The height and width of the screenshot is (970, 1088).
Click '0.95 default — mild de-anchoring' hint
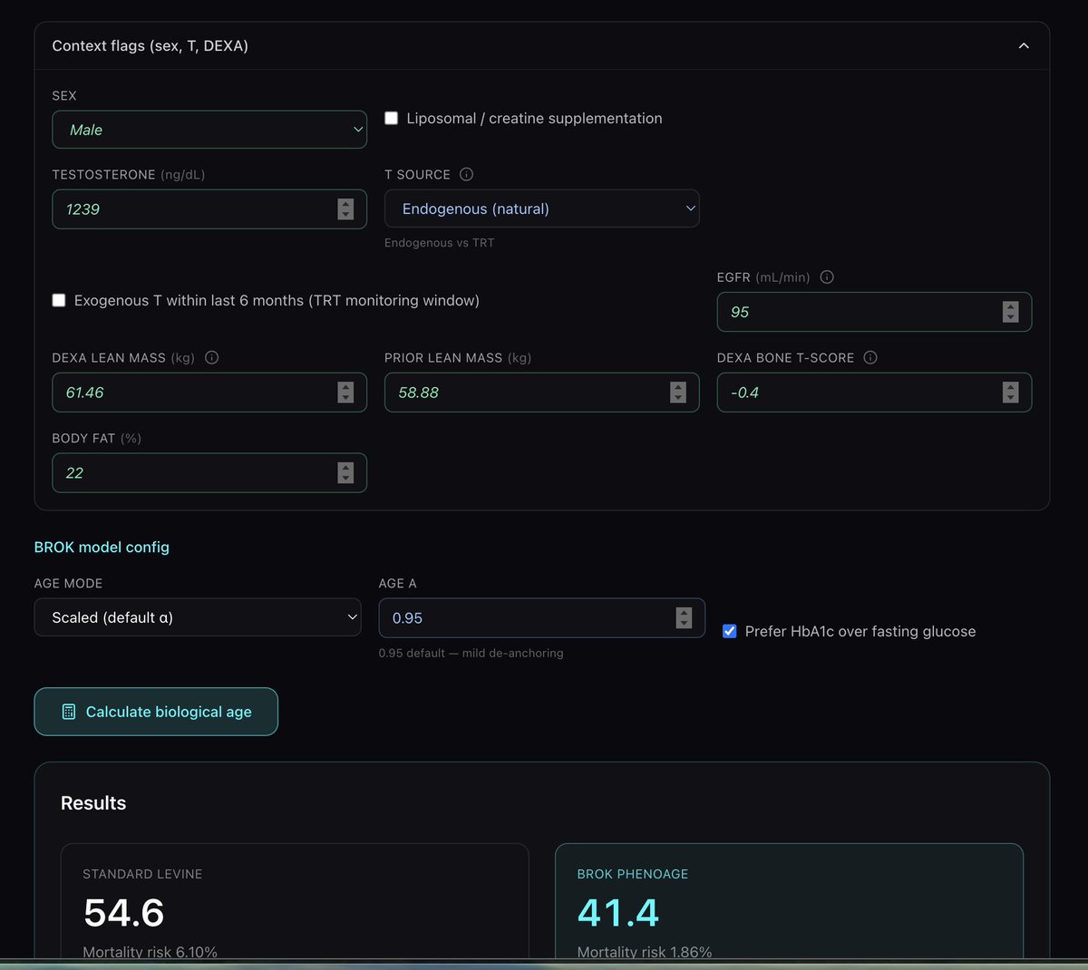471,653
